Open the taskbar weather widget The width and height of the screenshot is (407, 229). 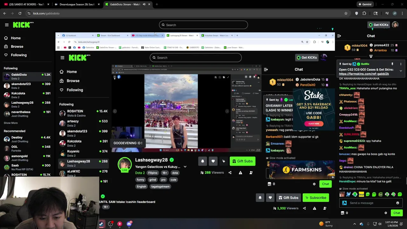click(x=326, y=224)
